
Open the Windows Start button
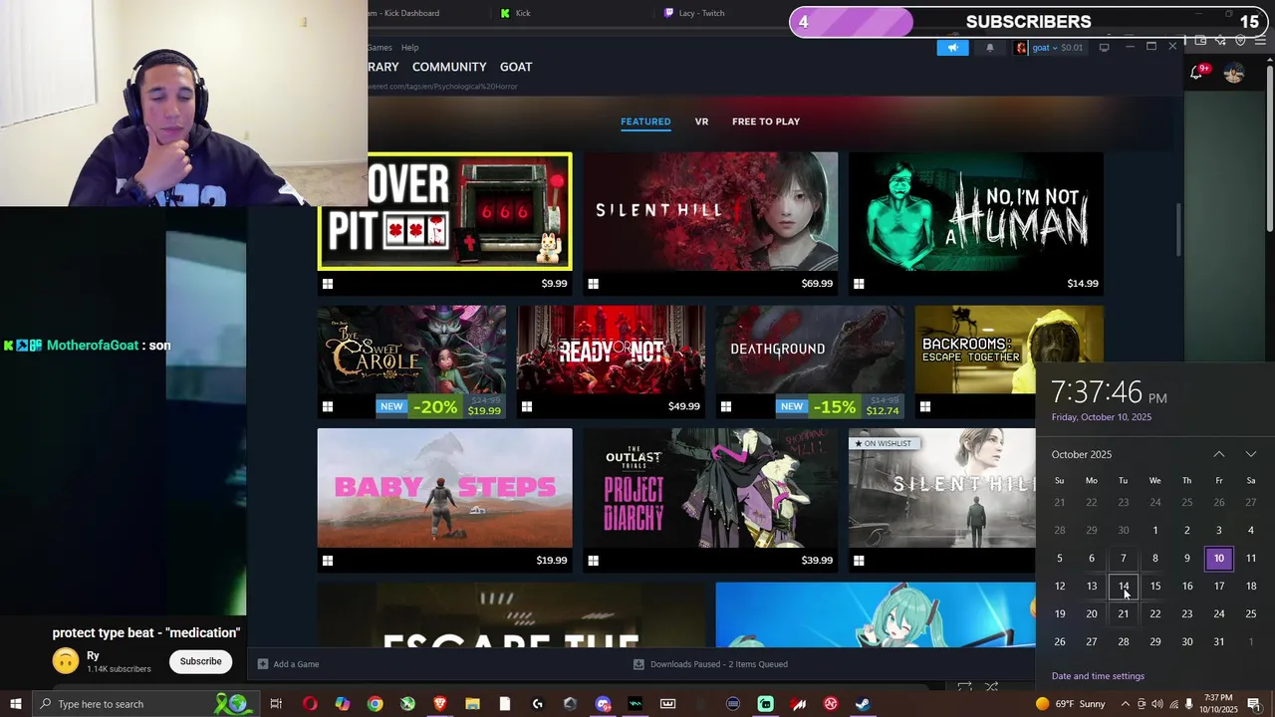click(16, 704)
